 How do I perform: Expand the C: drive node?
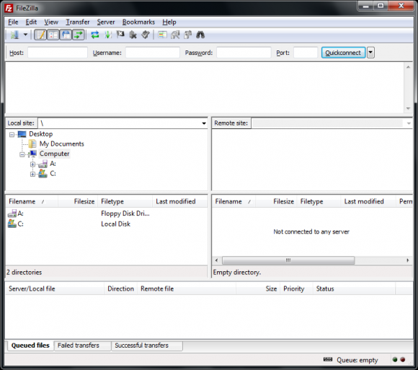click(32, 175)
